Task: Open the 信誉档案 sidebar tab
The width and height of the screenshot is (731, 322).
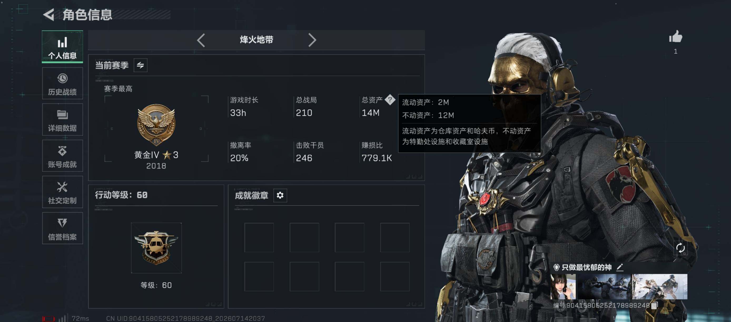Action: point(62,228)
